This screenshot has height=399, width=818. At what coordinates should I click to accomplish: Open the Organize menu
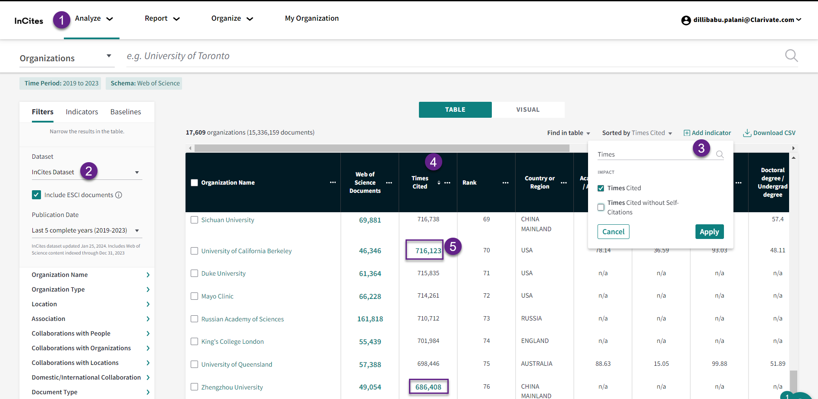(232, 19)
